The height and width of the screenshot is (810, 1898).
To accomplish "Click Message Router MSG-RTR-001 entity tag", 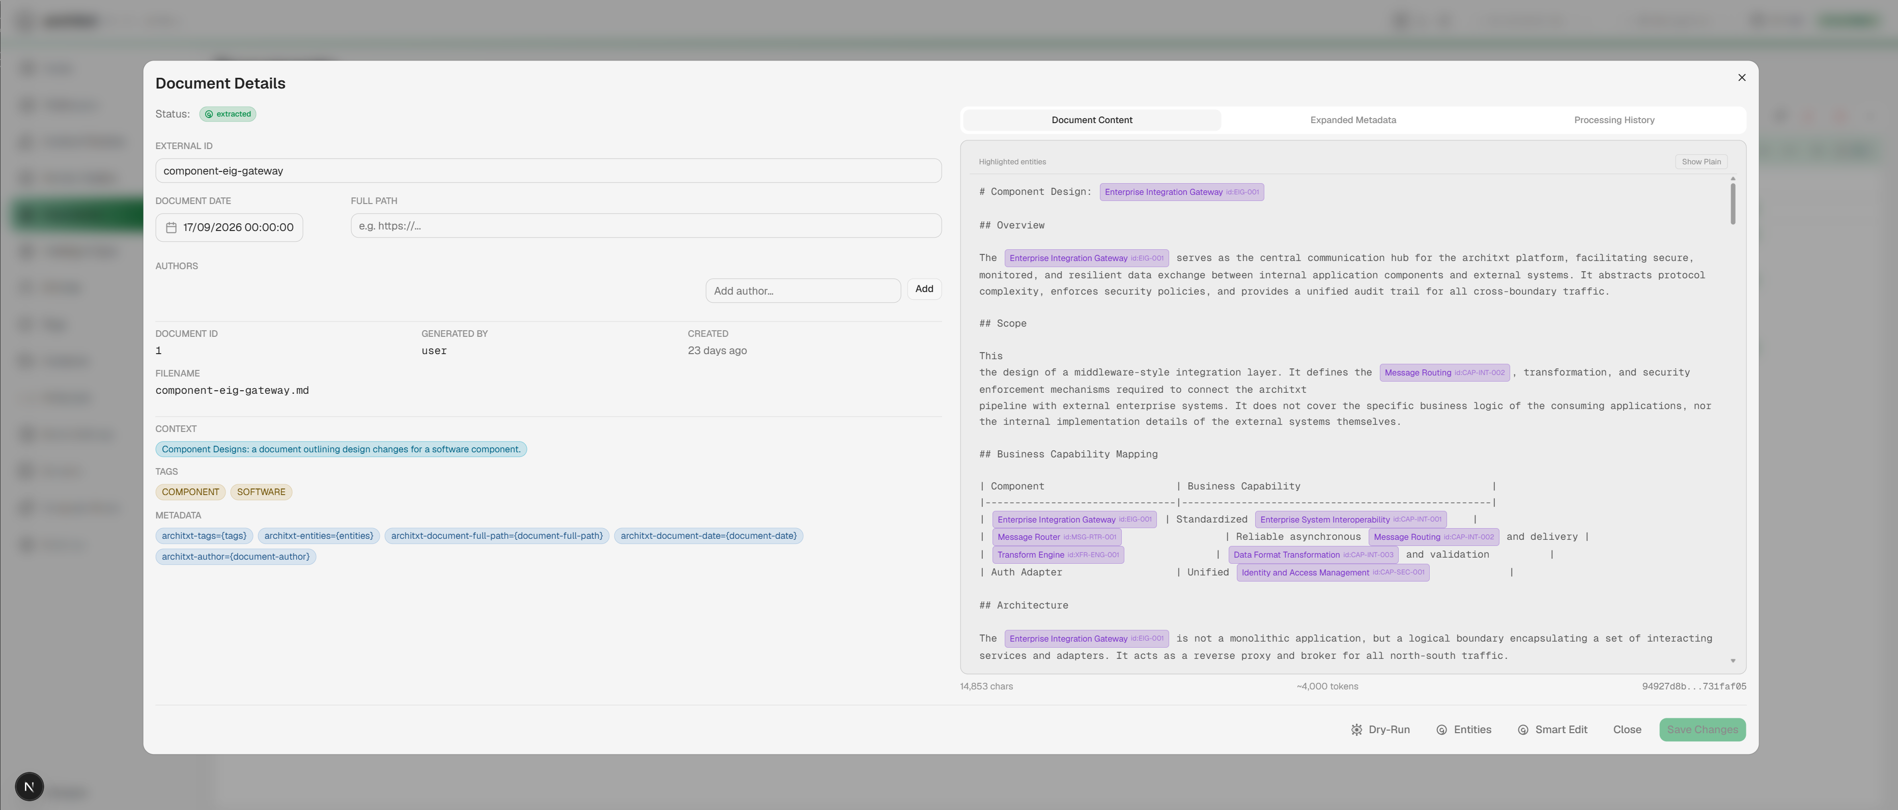I will pyautogui.click(x=1056, y=538).
